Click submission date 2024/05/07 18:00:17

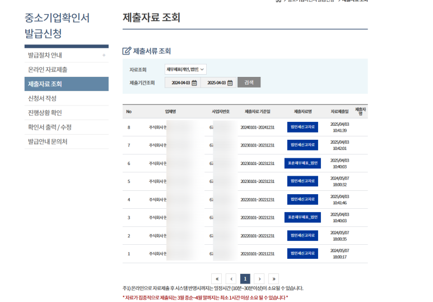(339, 254)
